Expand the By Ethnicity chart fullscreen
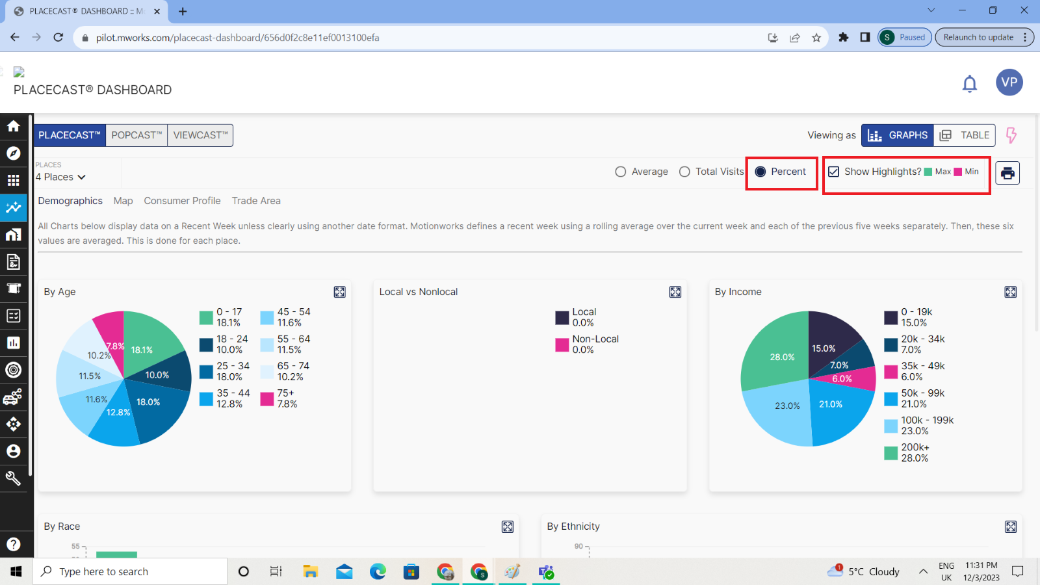 [1011, 526]
